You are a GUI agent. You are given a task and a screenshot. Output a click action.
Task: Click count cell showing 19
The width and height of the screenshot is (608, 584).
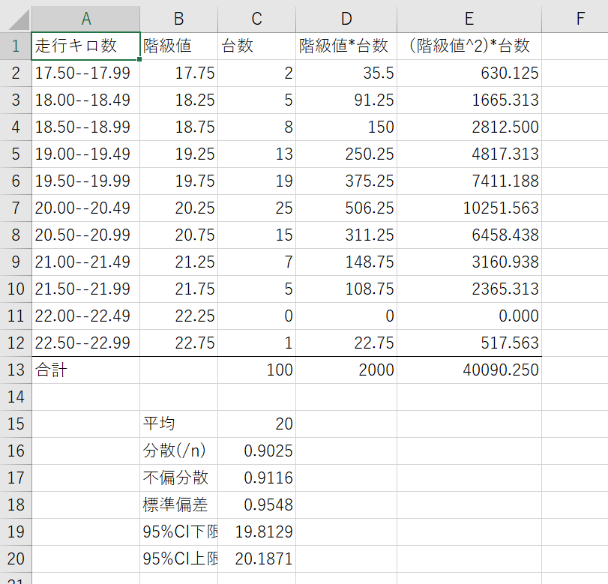pos(256,181)
